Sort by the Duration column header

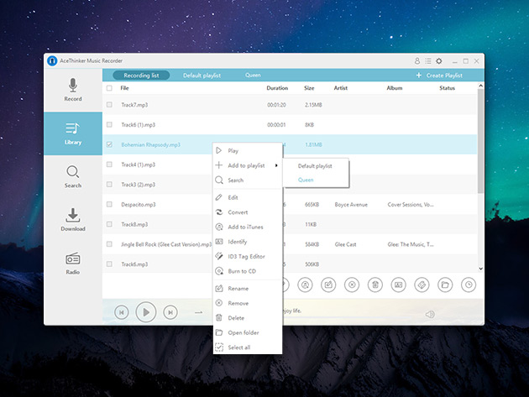(x=277, y=88)
